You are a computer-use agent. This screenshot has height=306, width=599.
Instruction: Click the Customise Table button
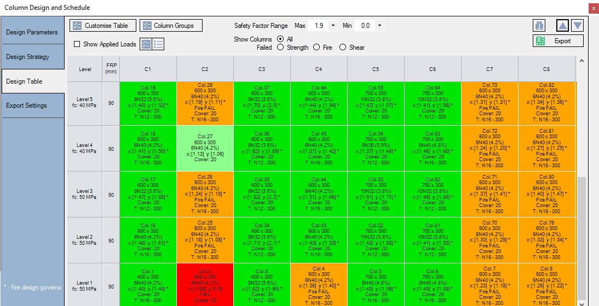tap(101, 26)
